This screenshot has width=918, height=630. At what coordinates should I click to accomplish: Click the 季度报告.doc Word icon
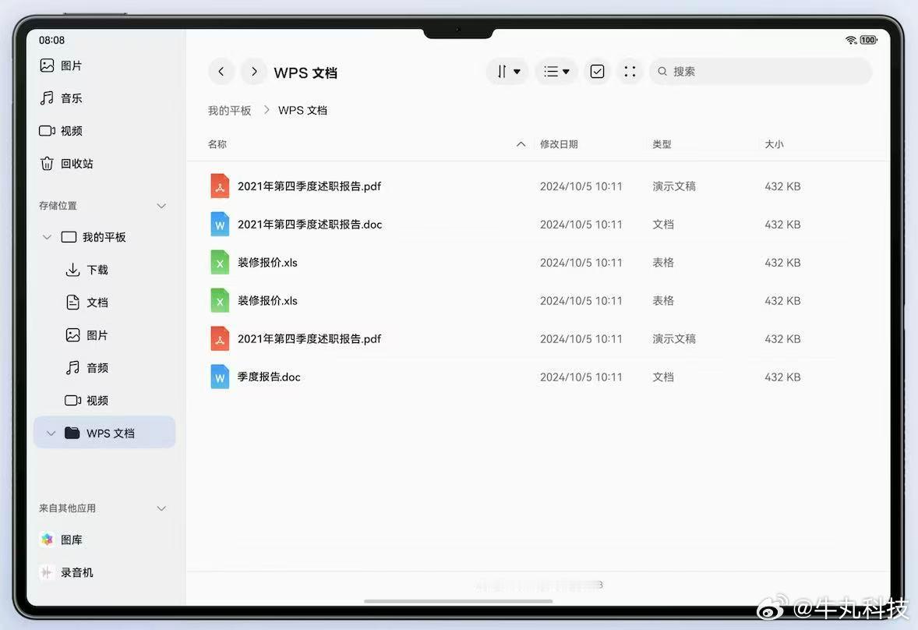point(220,377)
